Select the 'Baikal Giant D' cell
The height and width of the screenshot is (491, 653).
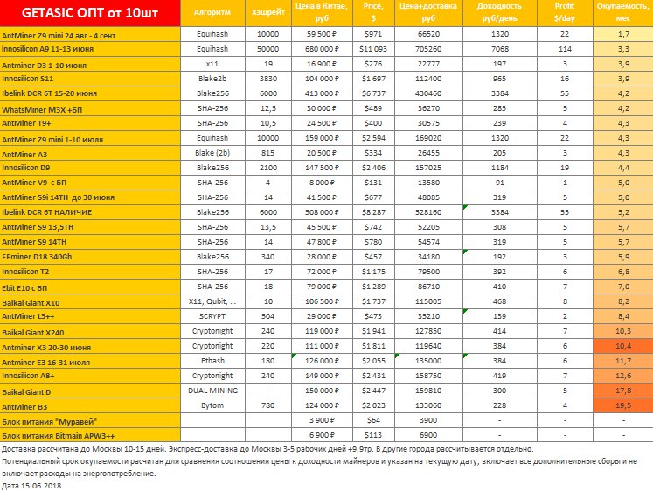coord(90,391)
